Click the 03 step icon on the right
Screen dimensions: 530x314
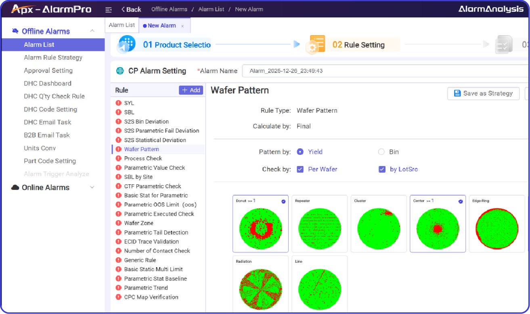pyautogui.click(x=504, y=45)
